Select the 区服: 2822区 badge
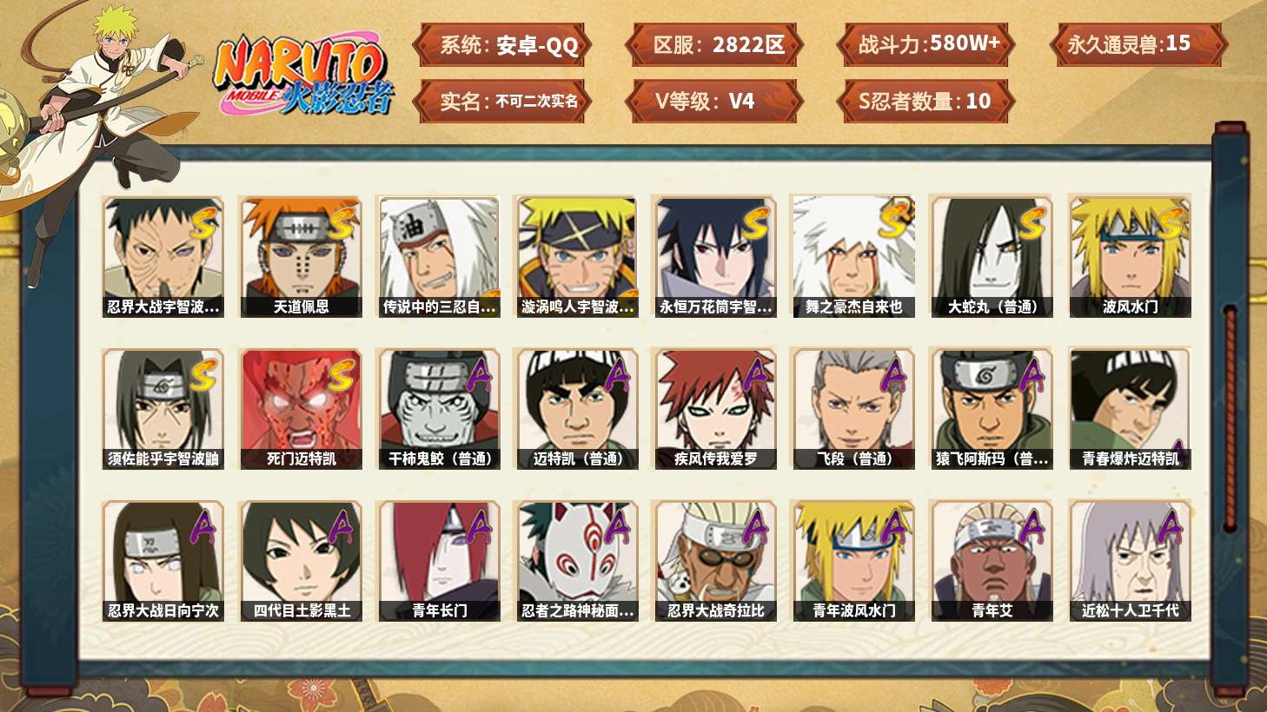 point(714,44)
